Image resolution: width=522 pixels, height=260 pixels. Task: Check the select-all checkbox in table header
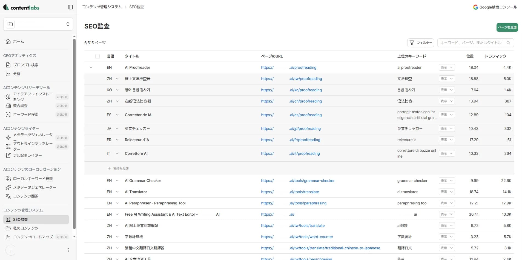(x=97, y=56)
